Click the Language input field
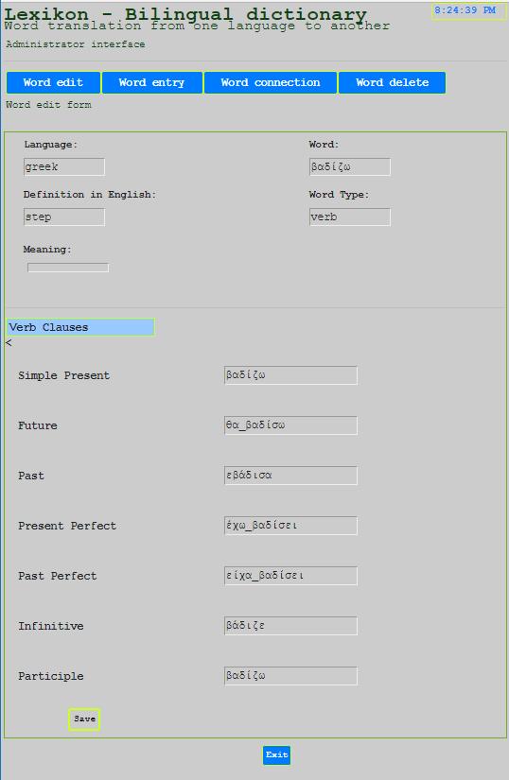The image size is (509, 780). tap(64, 166)
